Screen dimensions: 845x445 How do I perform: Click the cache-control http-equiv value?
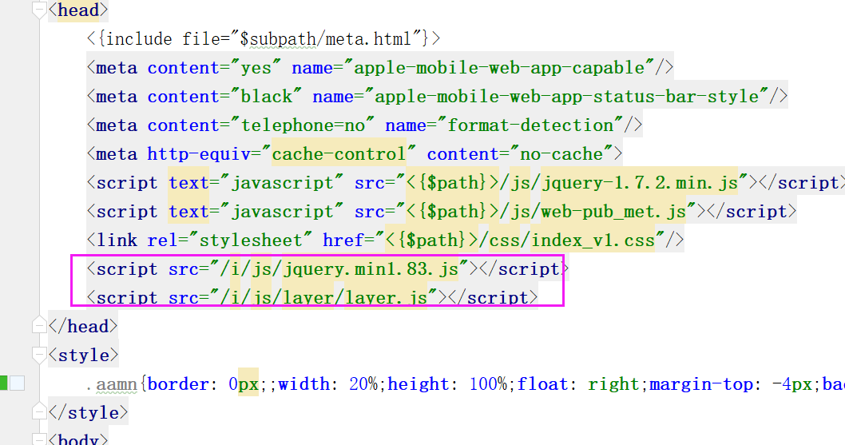pos(339,154)
